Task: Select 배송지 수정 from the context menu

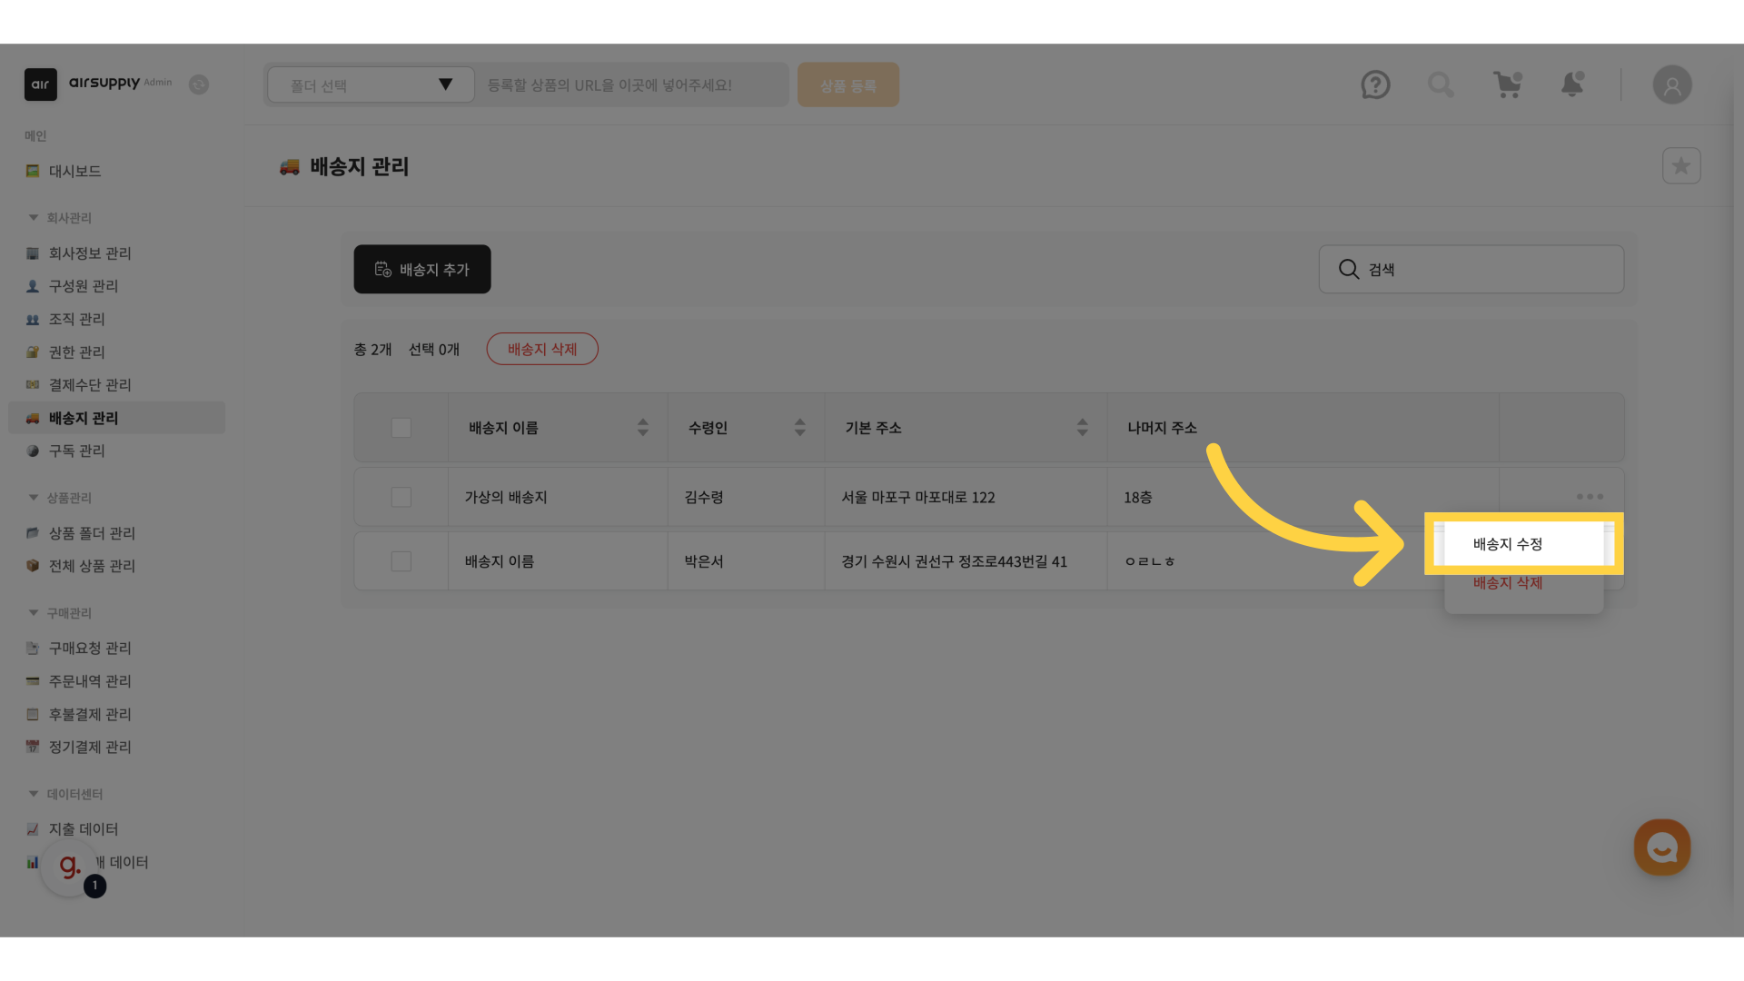Action: 1508,544
